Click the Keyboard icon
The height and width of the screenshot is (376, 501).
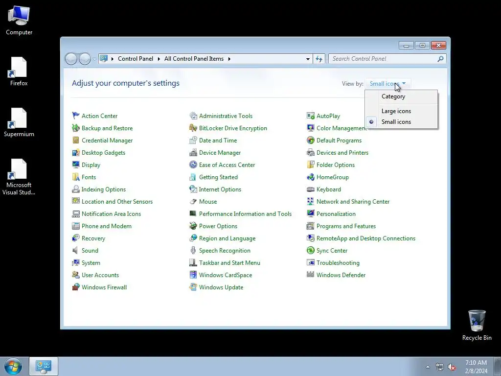coord(311,189)
